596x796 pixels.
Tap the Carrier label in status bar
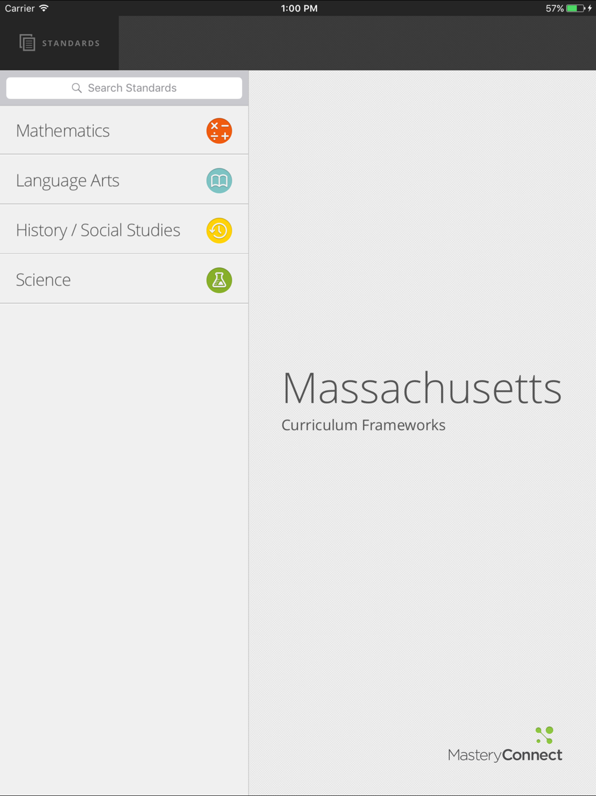click(x=20, y=8)
